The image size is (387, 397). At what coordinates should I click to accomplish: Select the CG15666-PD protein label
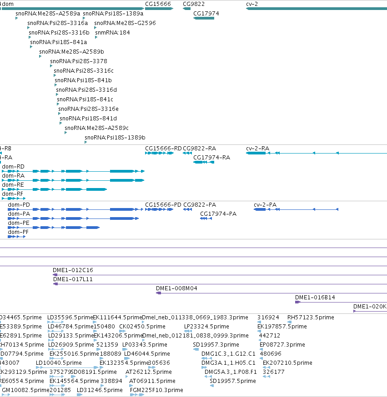click(x=163, y=204)
